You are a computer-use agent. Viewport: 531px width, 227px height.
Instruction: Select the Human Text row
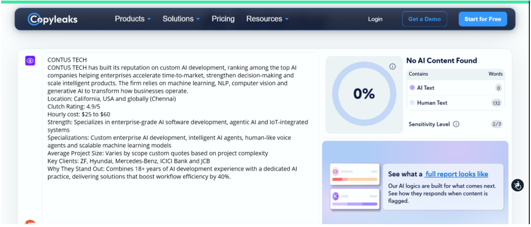click(x=455, y=103)
